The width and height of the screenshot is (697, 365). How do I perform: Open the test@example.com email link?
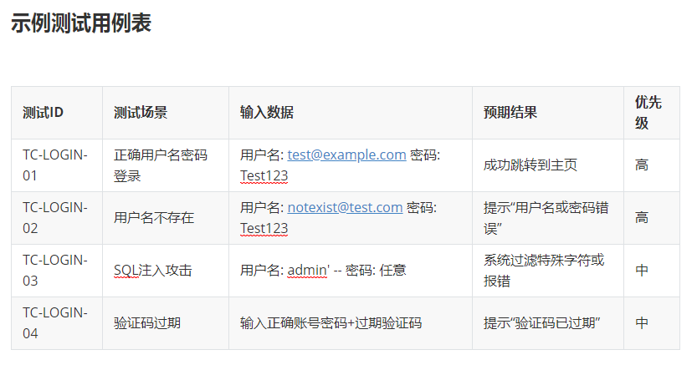pyautogui.click(x=346, y=155)
